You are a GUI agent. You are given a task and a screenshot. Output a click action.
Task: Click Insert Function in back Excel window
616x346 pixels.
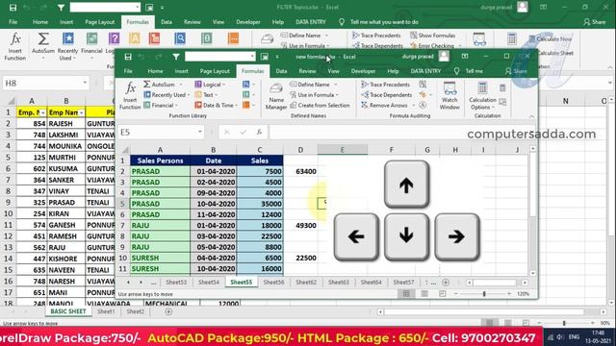click(x=15, y=47)
